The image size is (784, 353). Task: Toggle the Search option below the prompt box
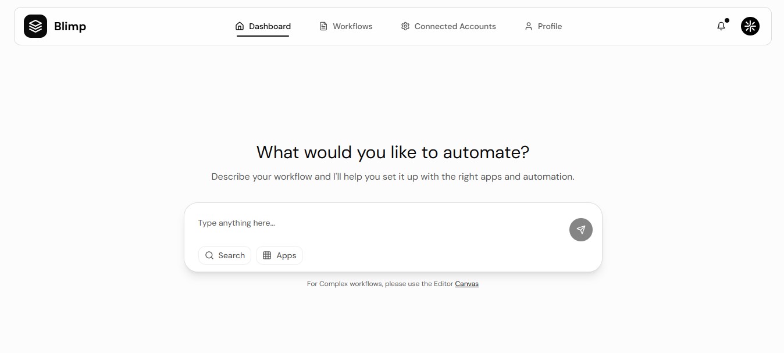[224, 255]
